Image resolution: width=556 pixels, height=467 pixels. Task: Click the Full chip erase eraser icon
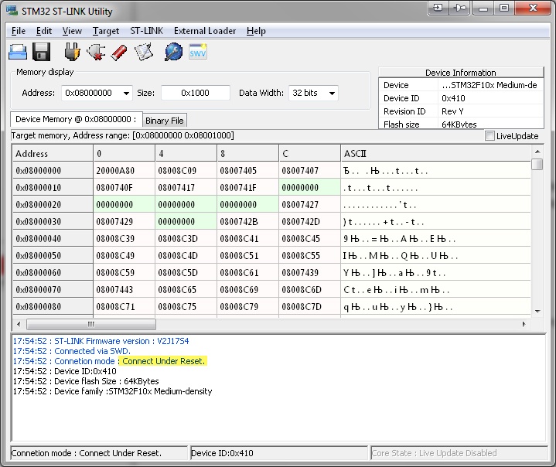119,53
